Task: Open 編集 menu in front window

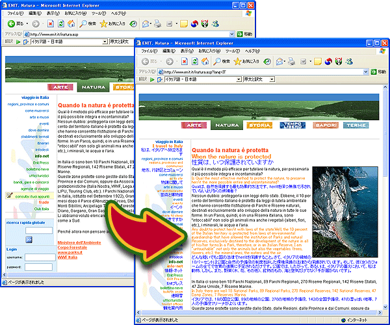Action: coord(169,51)
